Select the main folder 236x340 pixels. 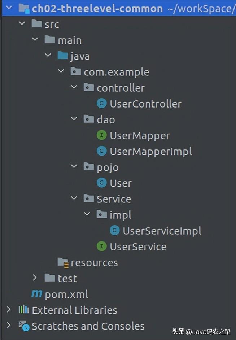(x=70, y=40)
